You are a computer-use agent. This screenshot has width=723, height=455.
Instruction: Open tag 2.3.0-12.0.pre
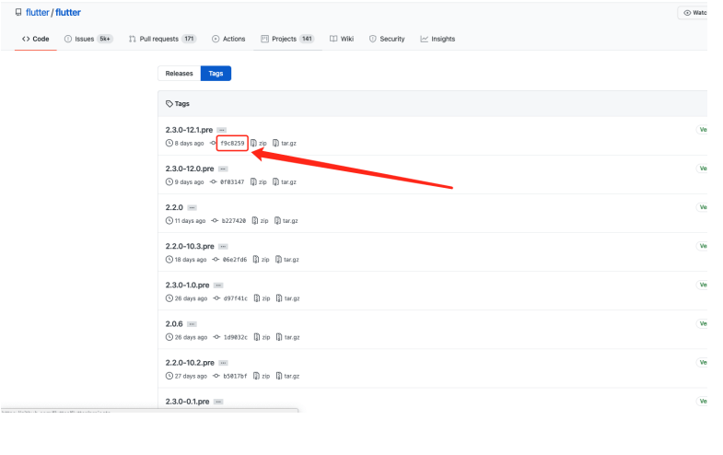[190, 169]
